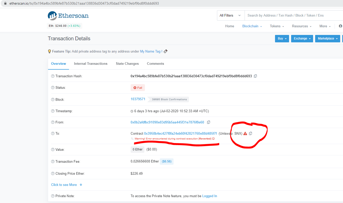The image size is (343, 203).
Task: Click the name tag pencil icon in Feature Tip
Action: click(x=165, y=51)
